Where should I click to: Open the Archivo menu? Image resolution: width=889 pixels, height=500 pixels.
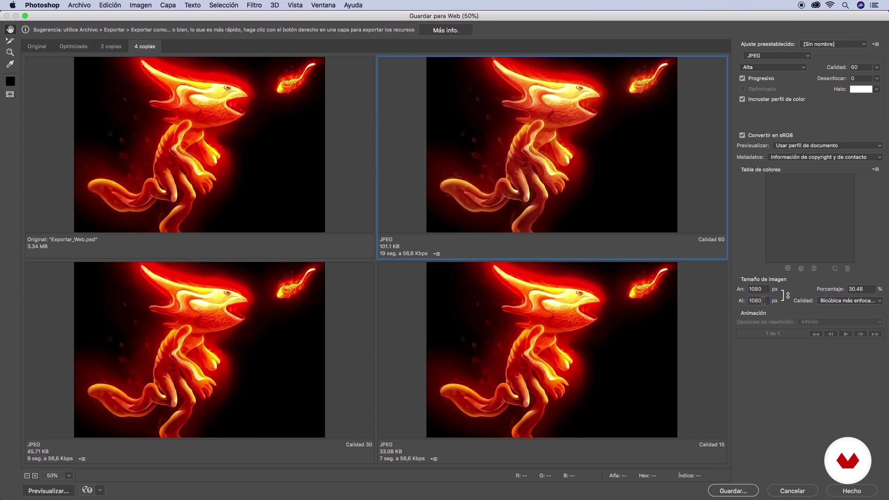(79, 5)
